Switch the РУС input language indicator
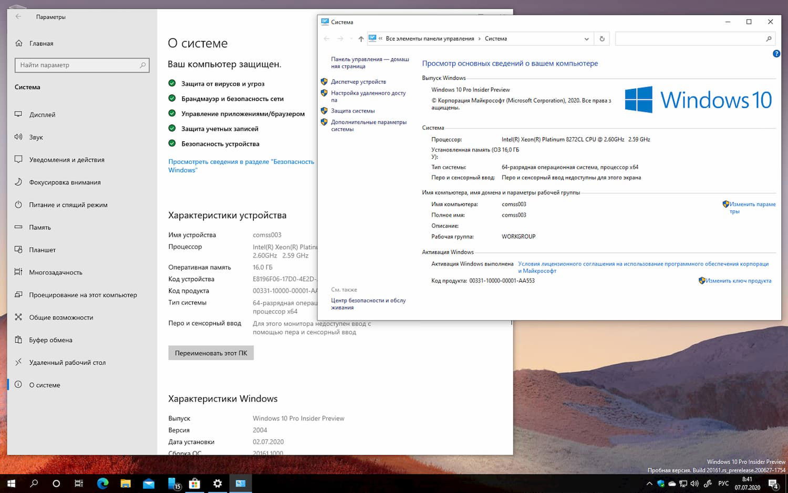The width and height of the screenshot is (788, 493). (x=723, y=484)
